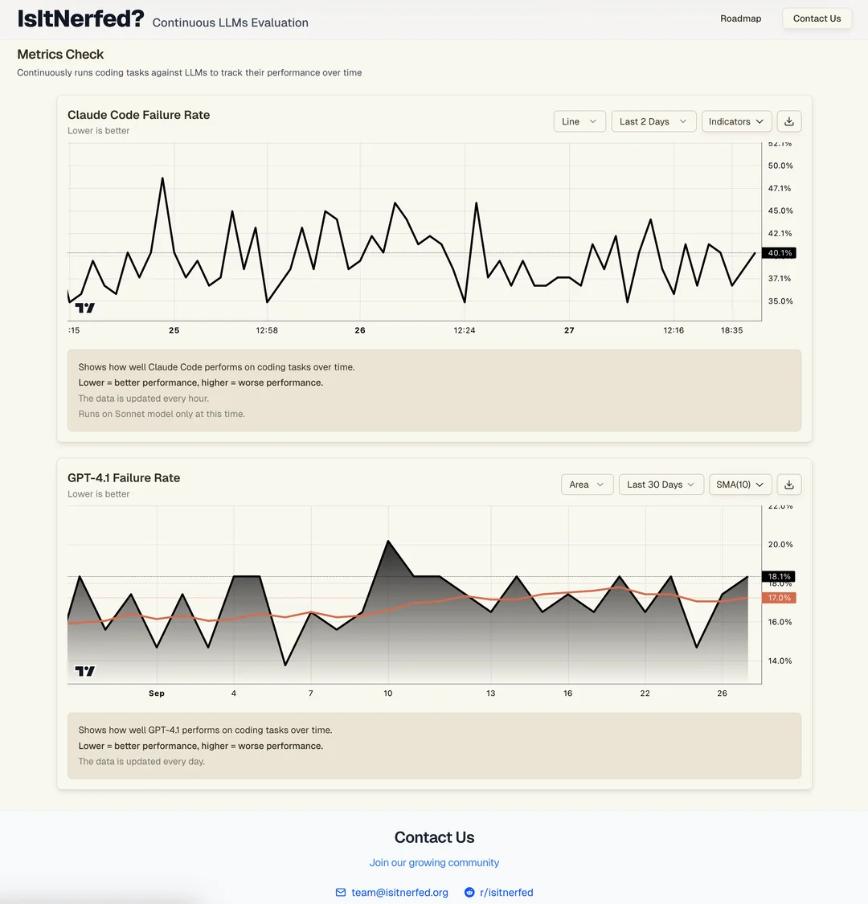Viewport: 868px width, 904px height.
Task: Open the Area chart type dropdown
Action: click(587, 485)
